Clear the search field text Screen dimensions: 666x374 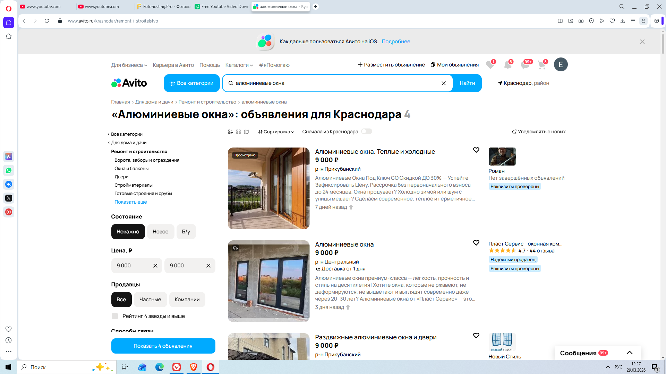443,83
